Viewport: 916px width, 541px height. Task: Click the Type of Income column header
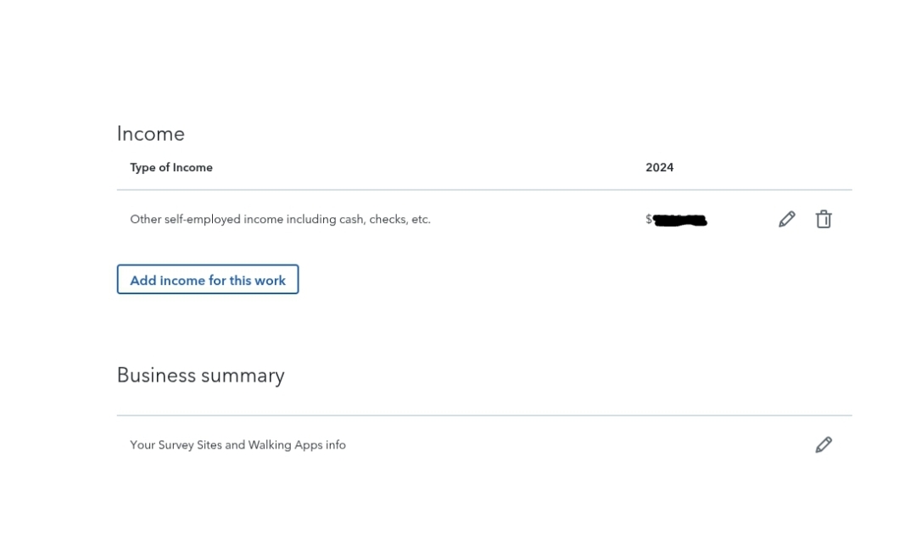(171, 167)
